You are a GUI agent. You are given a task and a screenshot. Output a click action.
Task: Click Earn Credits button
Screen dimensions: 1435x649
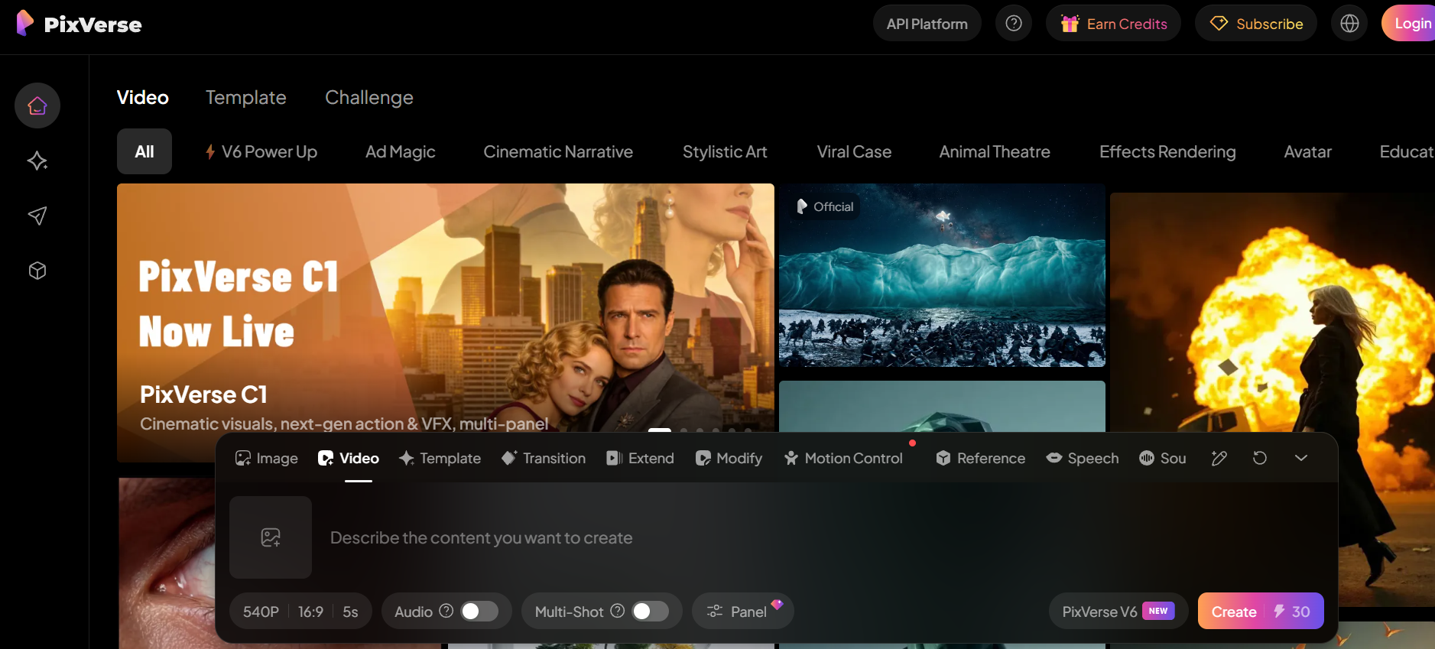click(1114, 24)
